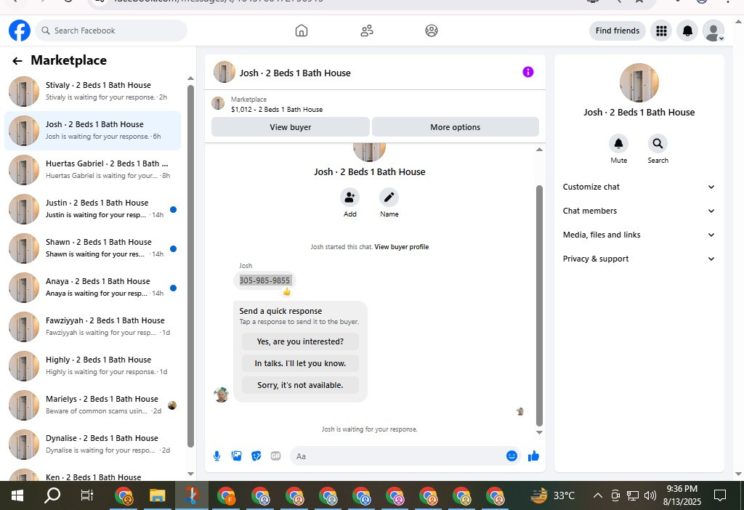Expand Media, files and links section

[639, 235]
